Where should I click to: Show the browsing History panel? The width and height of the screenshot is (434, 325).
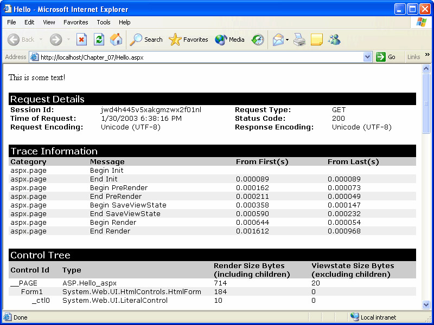click(258, 40)
